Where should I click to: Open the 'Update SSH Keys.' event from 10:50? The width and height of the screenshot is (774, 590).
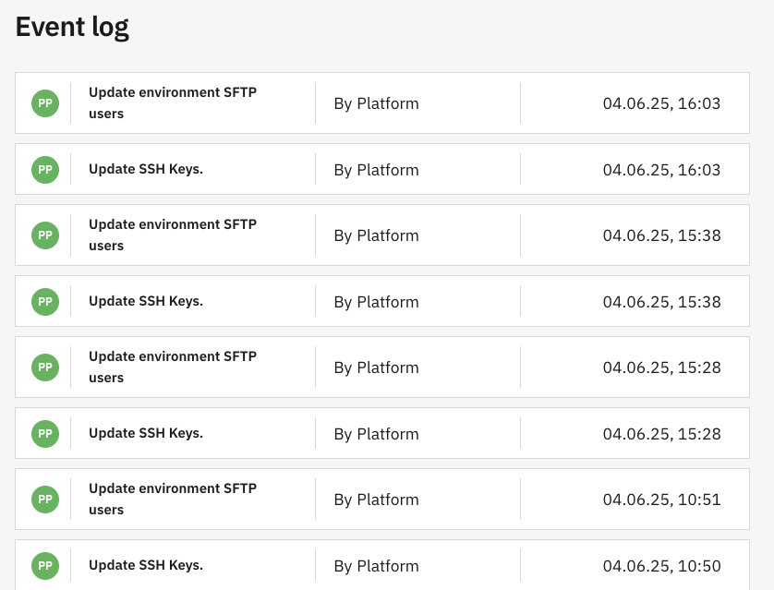click(x=145, y=566)
